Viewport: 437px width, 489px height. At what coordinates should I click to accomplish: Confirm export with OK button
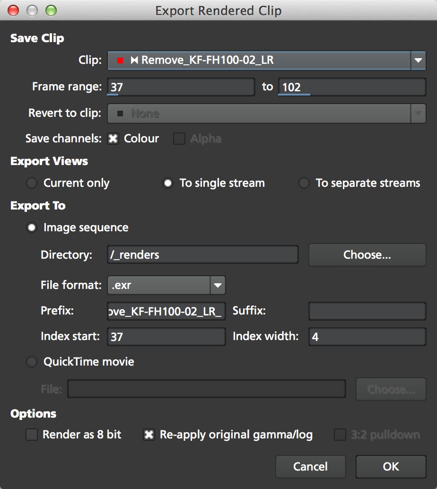pyautogui.click(x=391, y=467)
